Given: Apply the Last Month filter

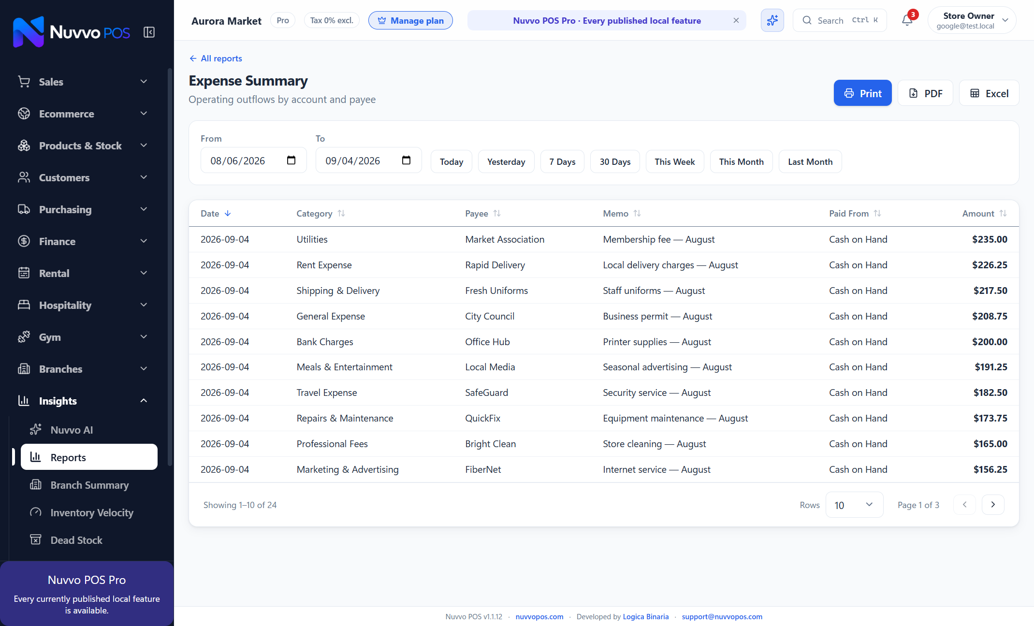Looking at the screenshot, I should point(810,161).
